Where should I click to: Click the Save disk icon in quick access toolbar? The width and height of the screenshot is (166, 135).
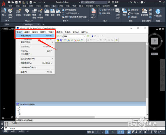tap(16, 2)
